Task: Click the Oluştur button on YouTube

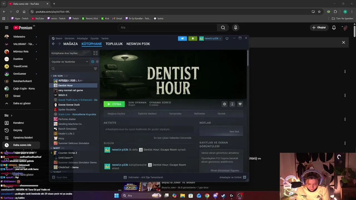Action: point(319,27)
